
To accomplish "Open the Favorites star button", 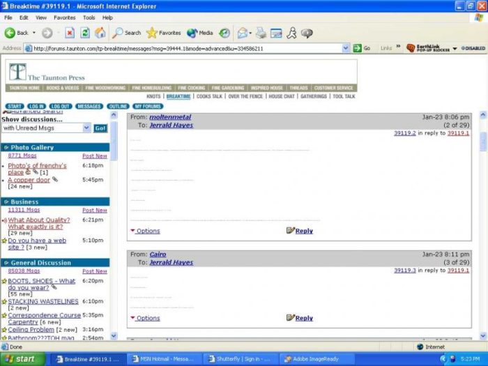I will click(164, 33).
